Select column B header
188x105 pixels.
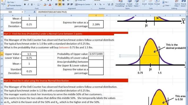[29, 15]
